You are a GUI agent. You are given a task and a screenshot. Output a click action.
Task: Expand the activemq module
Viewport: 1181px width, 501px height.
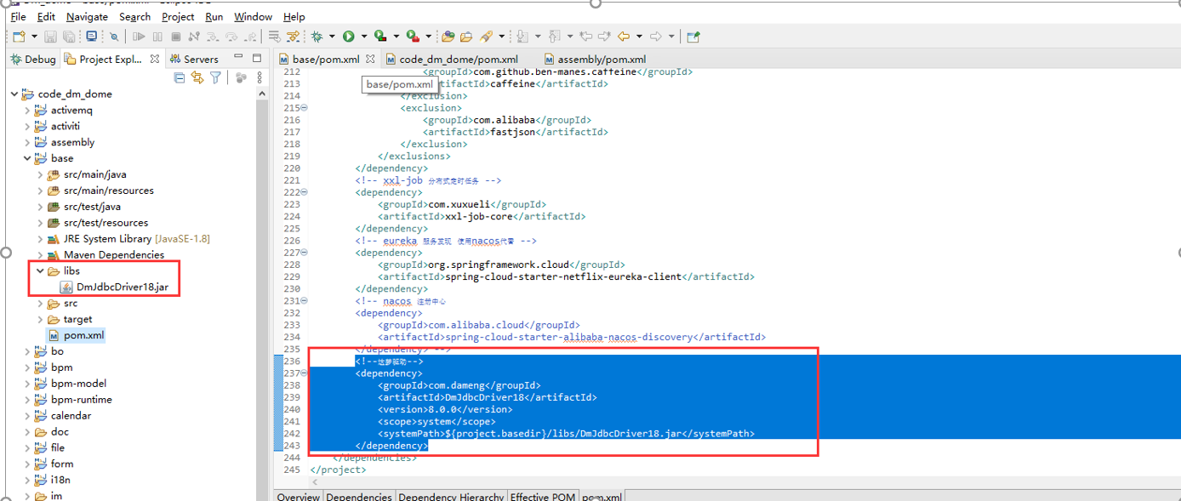click(x=27, y=111)
